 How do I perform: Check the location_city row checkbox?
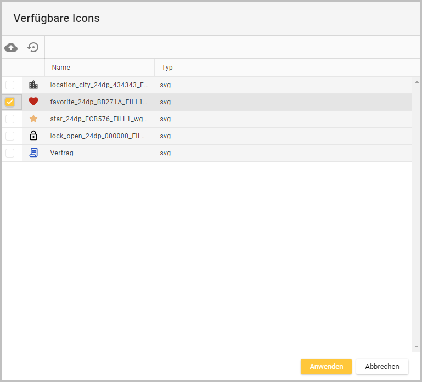10,85
